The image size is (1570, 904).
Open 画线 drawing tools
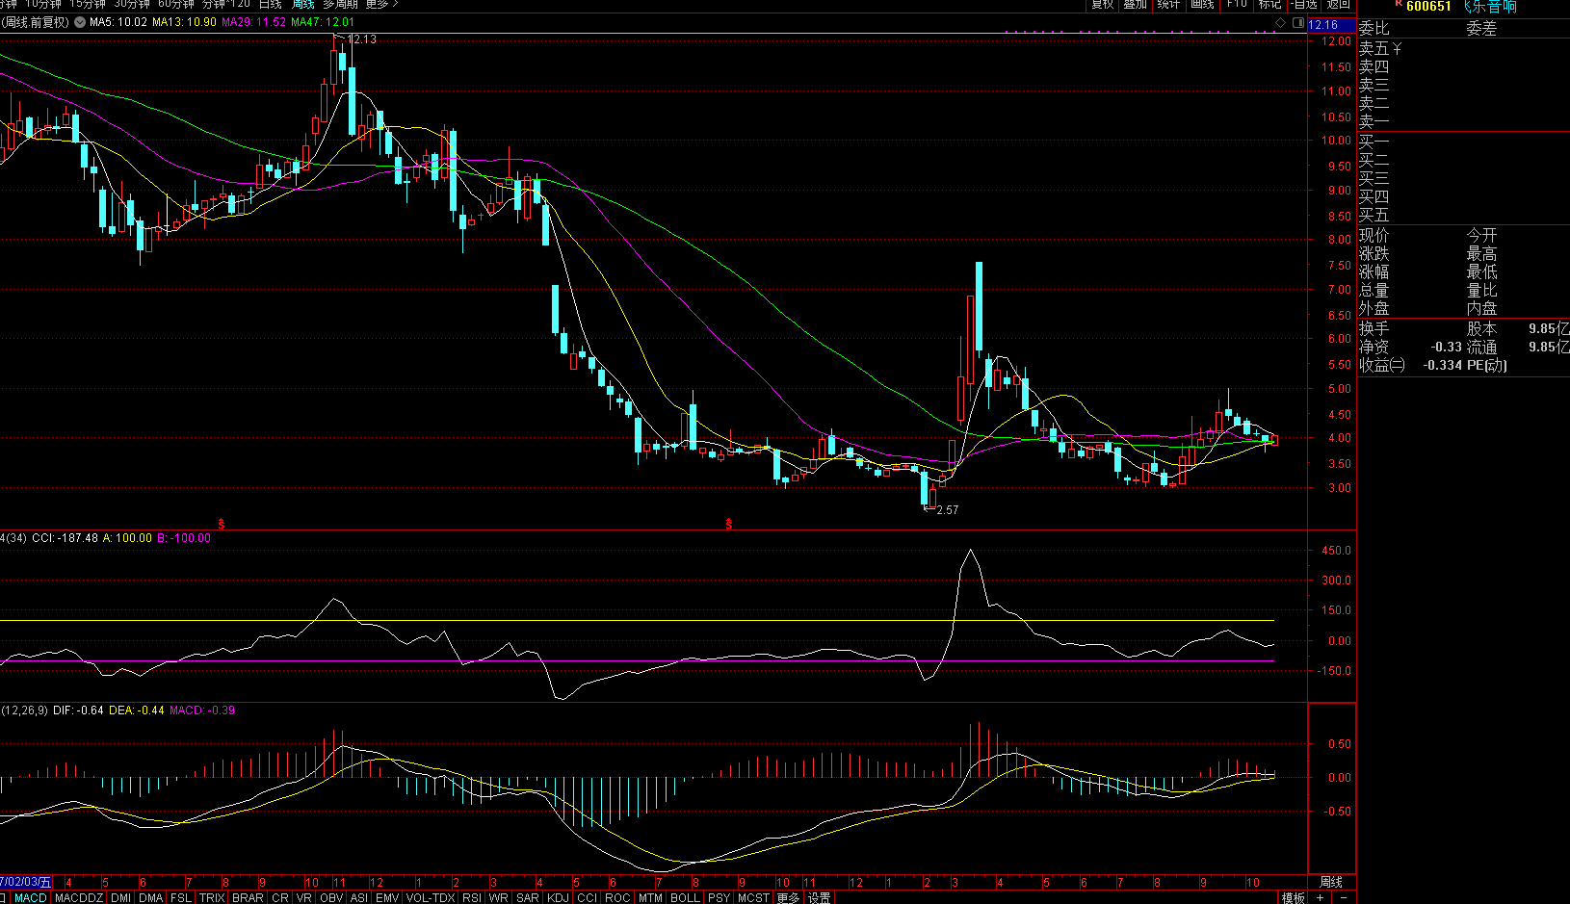click(1201, 4)
